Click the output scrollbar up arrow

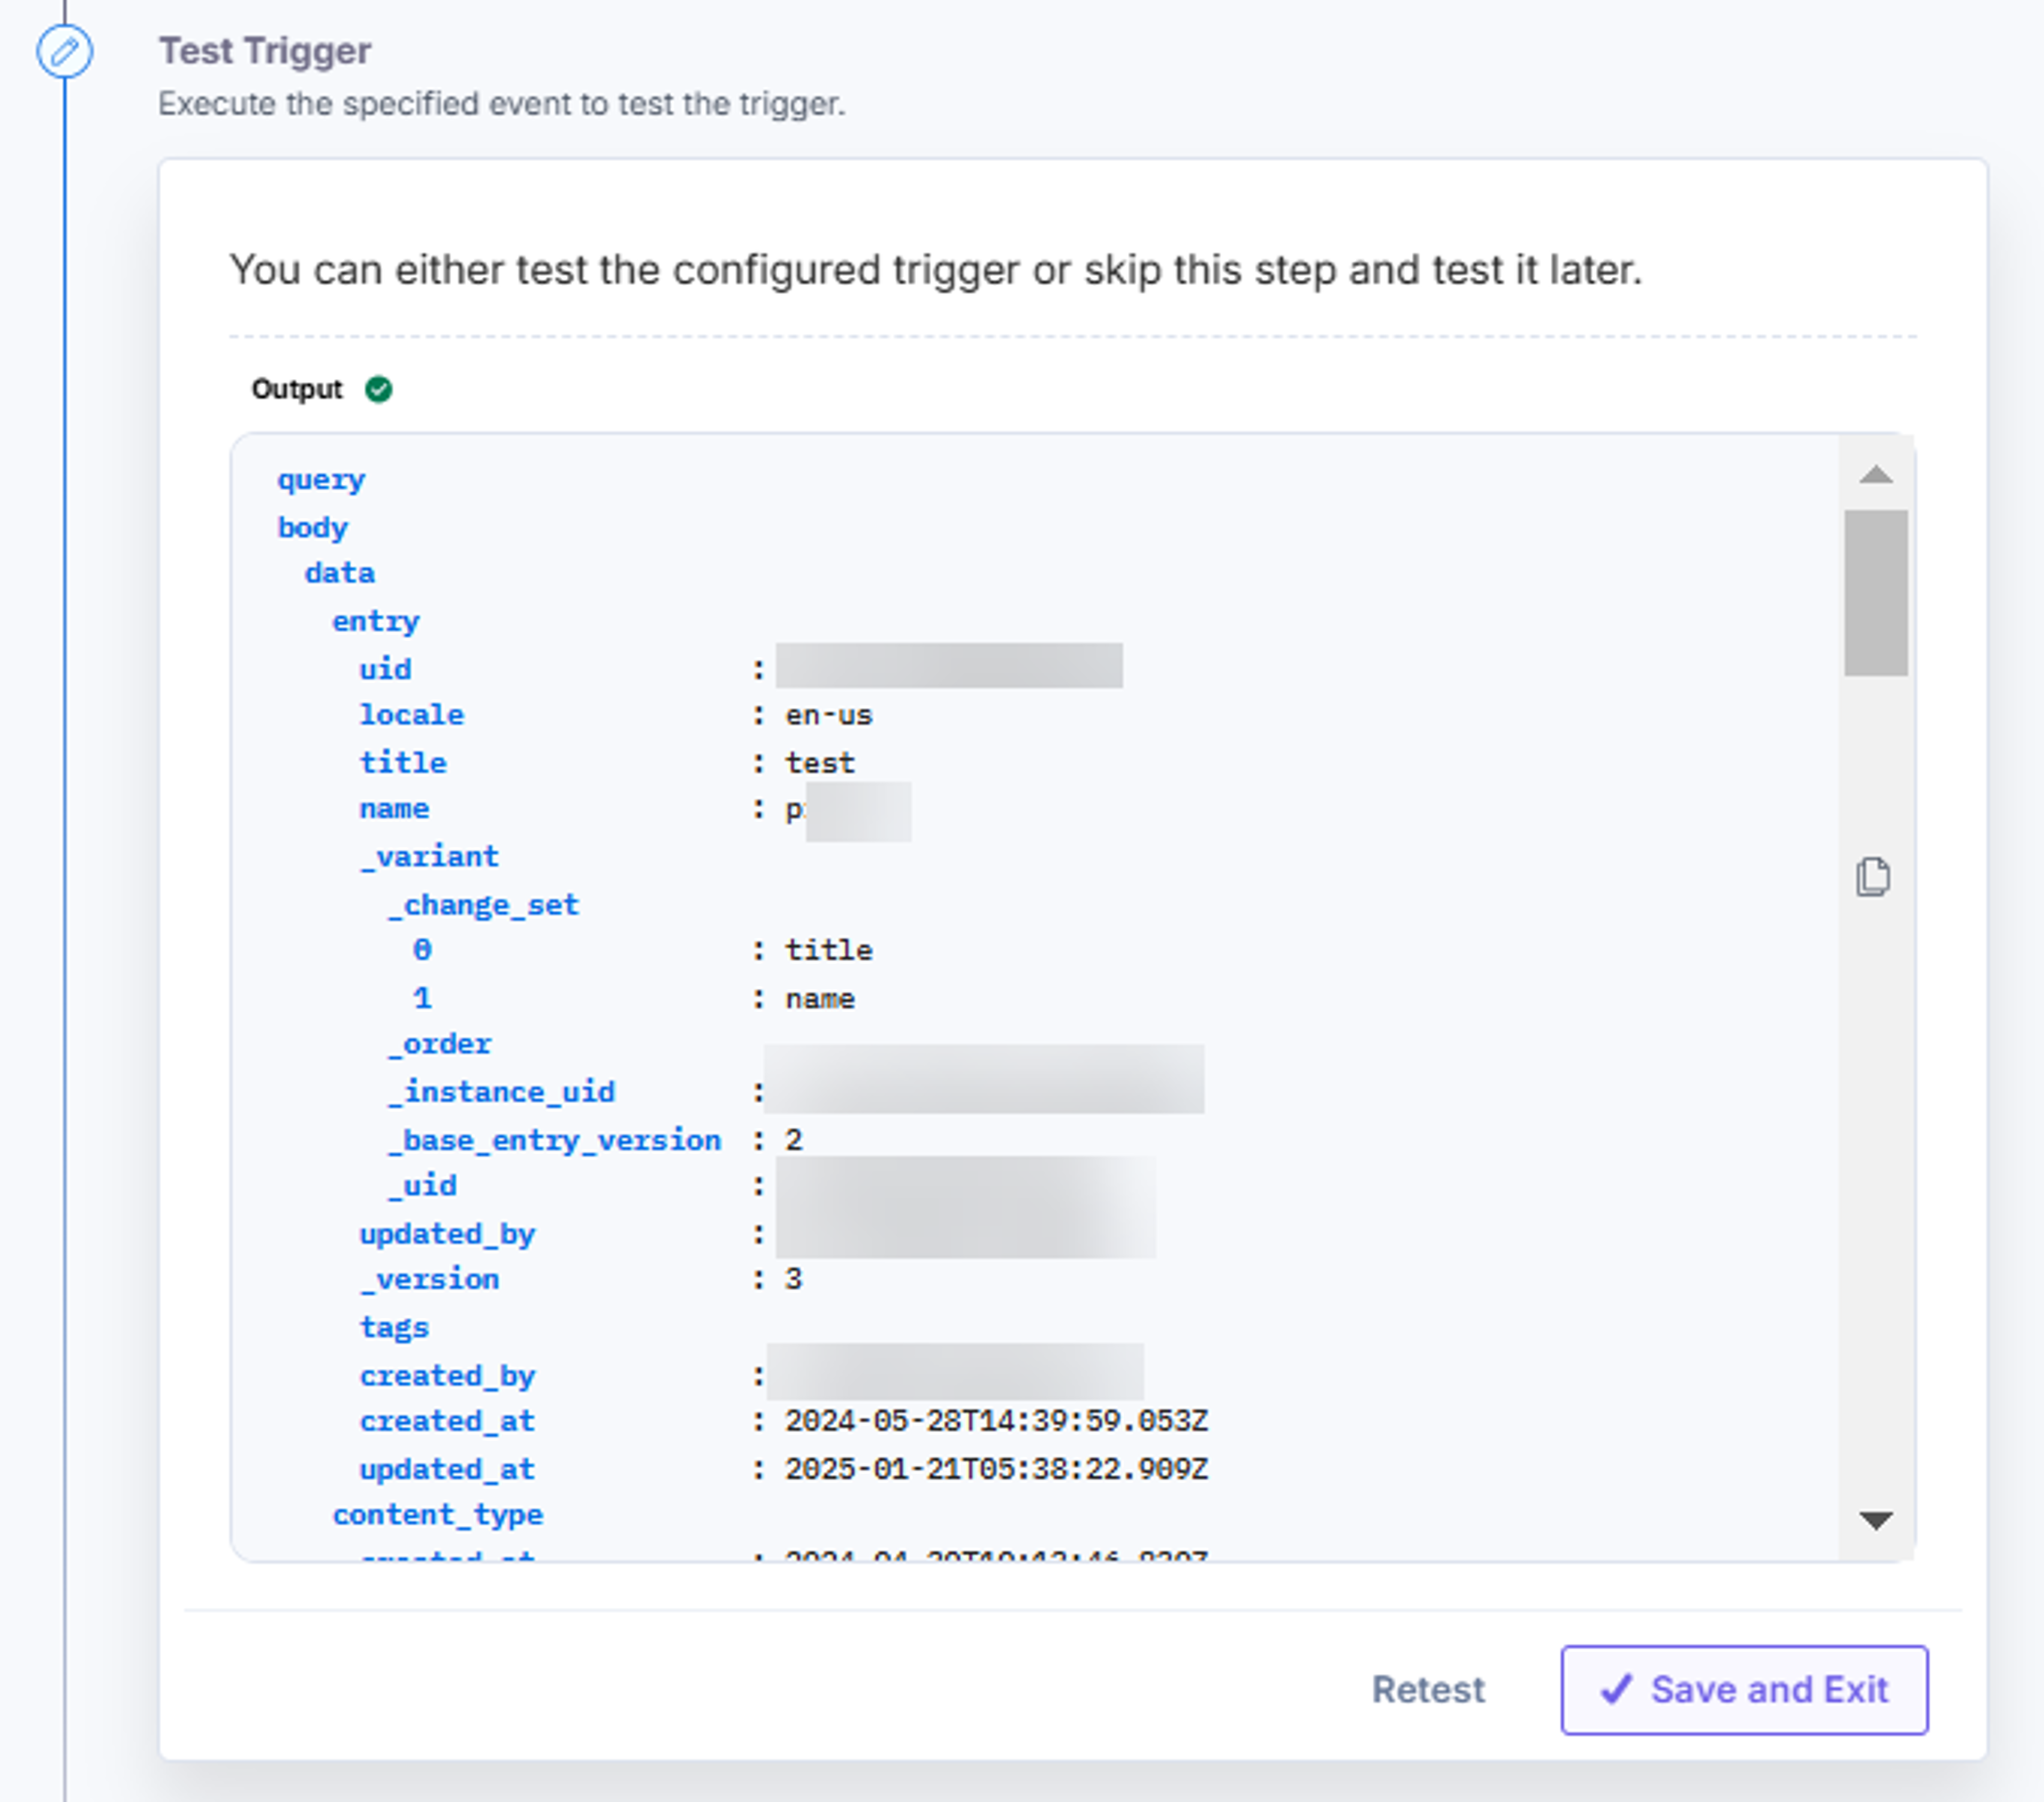click(1876, 475)
